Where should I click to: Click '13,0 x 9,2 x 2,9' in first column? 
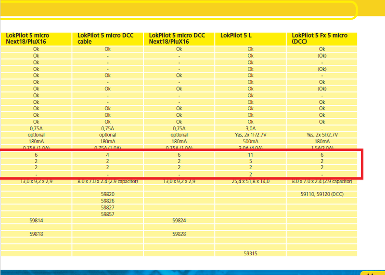36,182
